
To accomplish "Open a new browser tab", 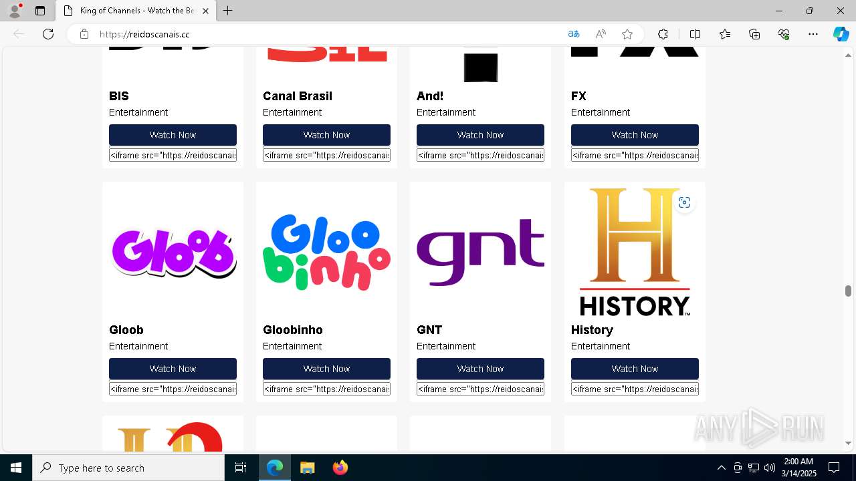I will pyautogui.click(x=228, y=11).
